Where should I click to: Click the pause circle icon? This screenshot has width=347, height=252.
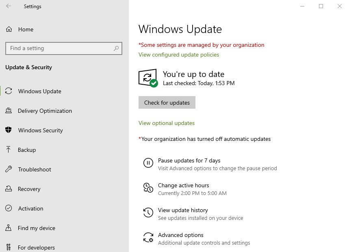pos(148,163)
